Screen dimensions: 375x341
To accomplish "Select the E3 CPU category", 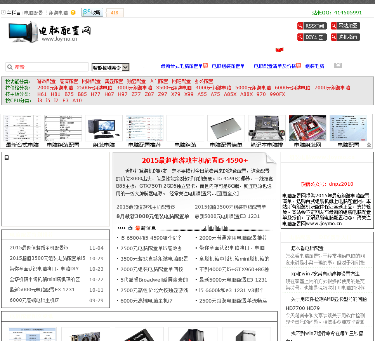I will tap(66, 101).
